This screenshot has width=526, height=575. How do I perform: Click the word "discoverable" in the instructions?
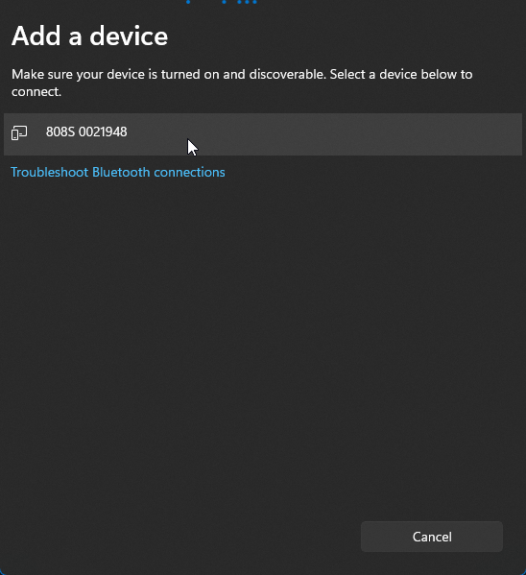[x=287, y=75]
